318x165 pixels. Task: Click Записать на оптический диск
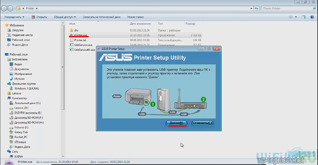(x=101, y=17)
